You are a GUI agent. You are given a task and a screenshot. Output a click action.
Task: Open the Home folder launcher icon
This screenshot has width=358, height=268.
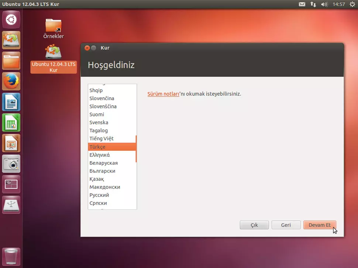[x=11, y=61]
